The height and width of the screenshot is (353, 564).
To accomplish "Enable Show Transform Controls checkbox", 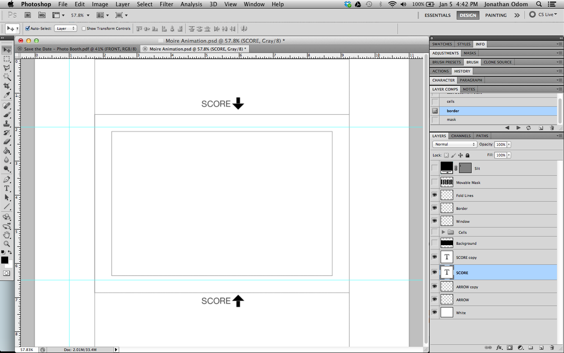I will point(84,28).
